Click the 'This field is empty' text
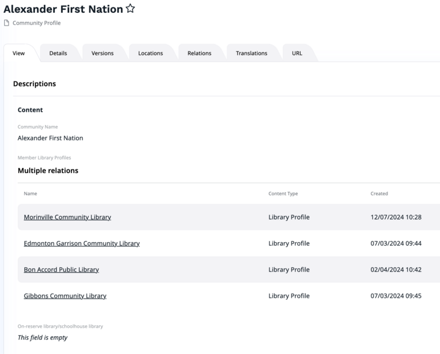This screenshot has width=440, height=354. click(42, 337)
